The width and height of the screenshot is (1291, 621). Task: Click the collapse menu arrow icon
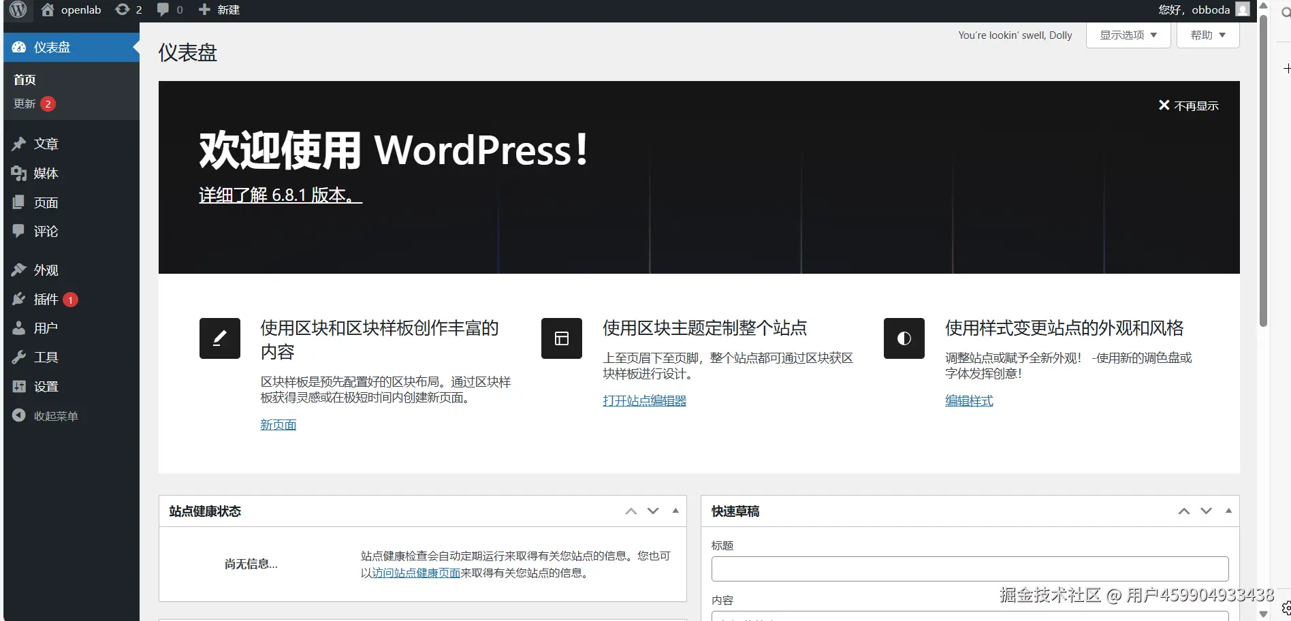pos(19,415)
